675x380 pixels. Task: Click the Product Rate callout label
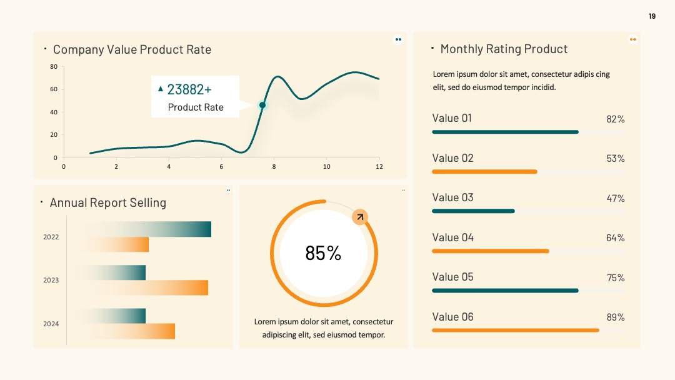pos(196,107)
